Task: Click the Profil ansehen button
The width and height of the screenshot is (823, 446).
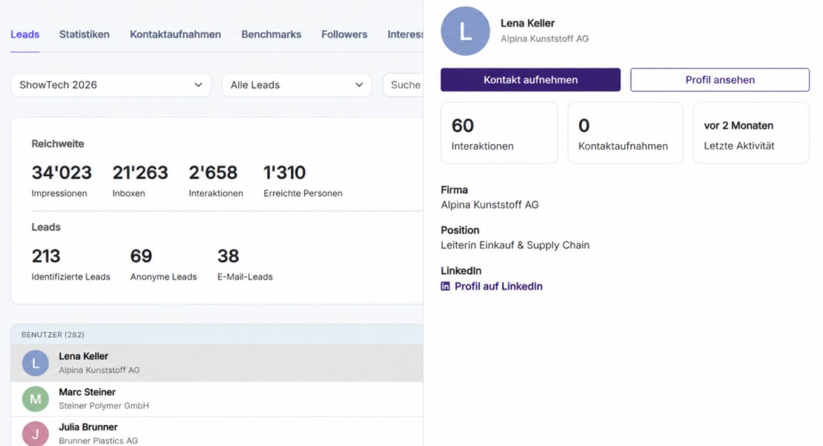Action: pyautogui.click(x=720, y=80)
